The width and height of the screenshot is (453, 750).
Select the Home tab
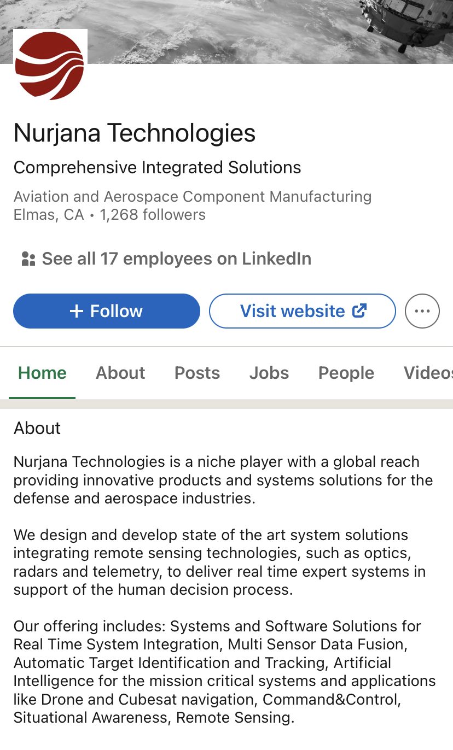click(42, 373)
